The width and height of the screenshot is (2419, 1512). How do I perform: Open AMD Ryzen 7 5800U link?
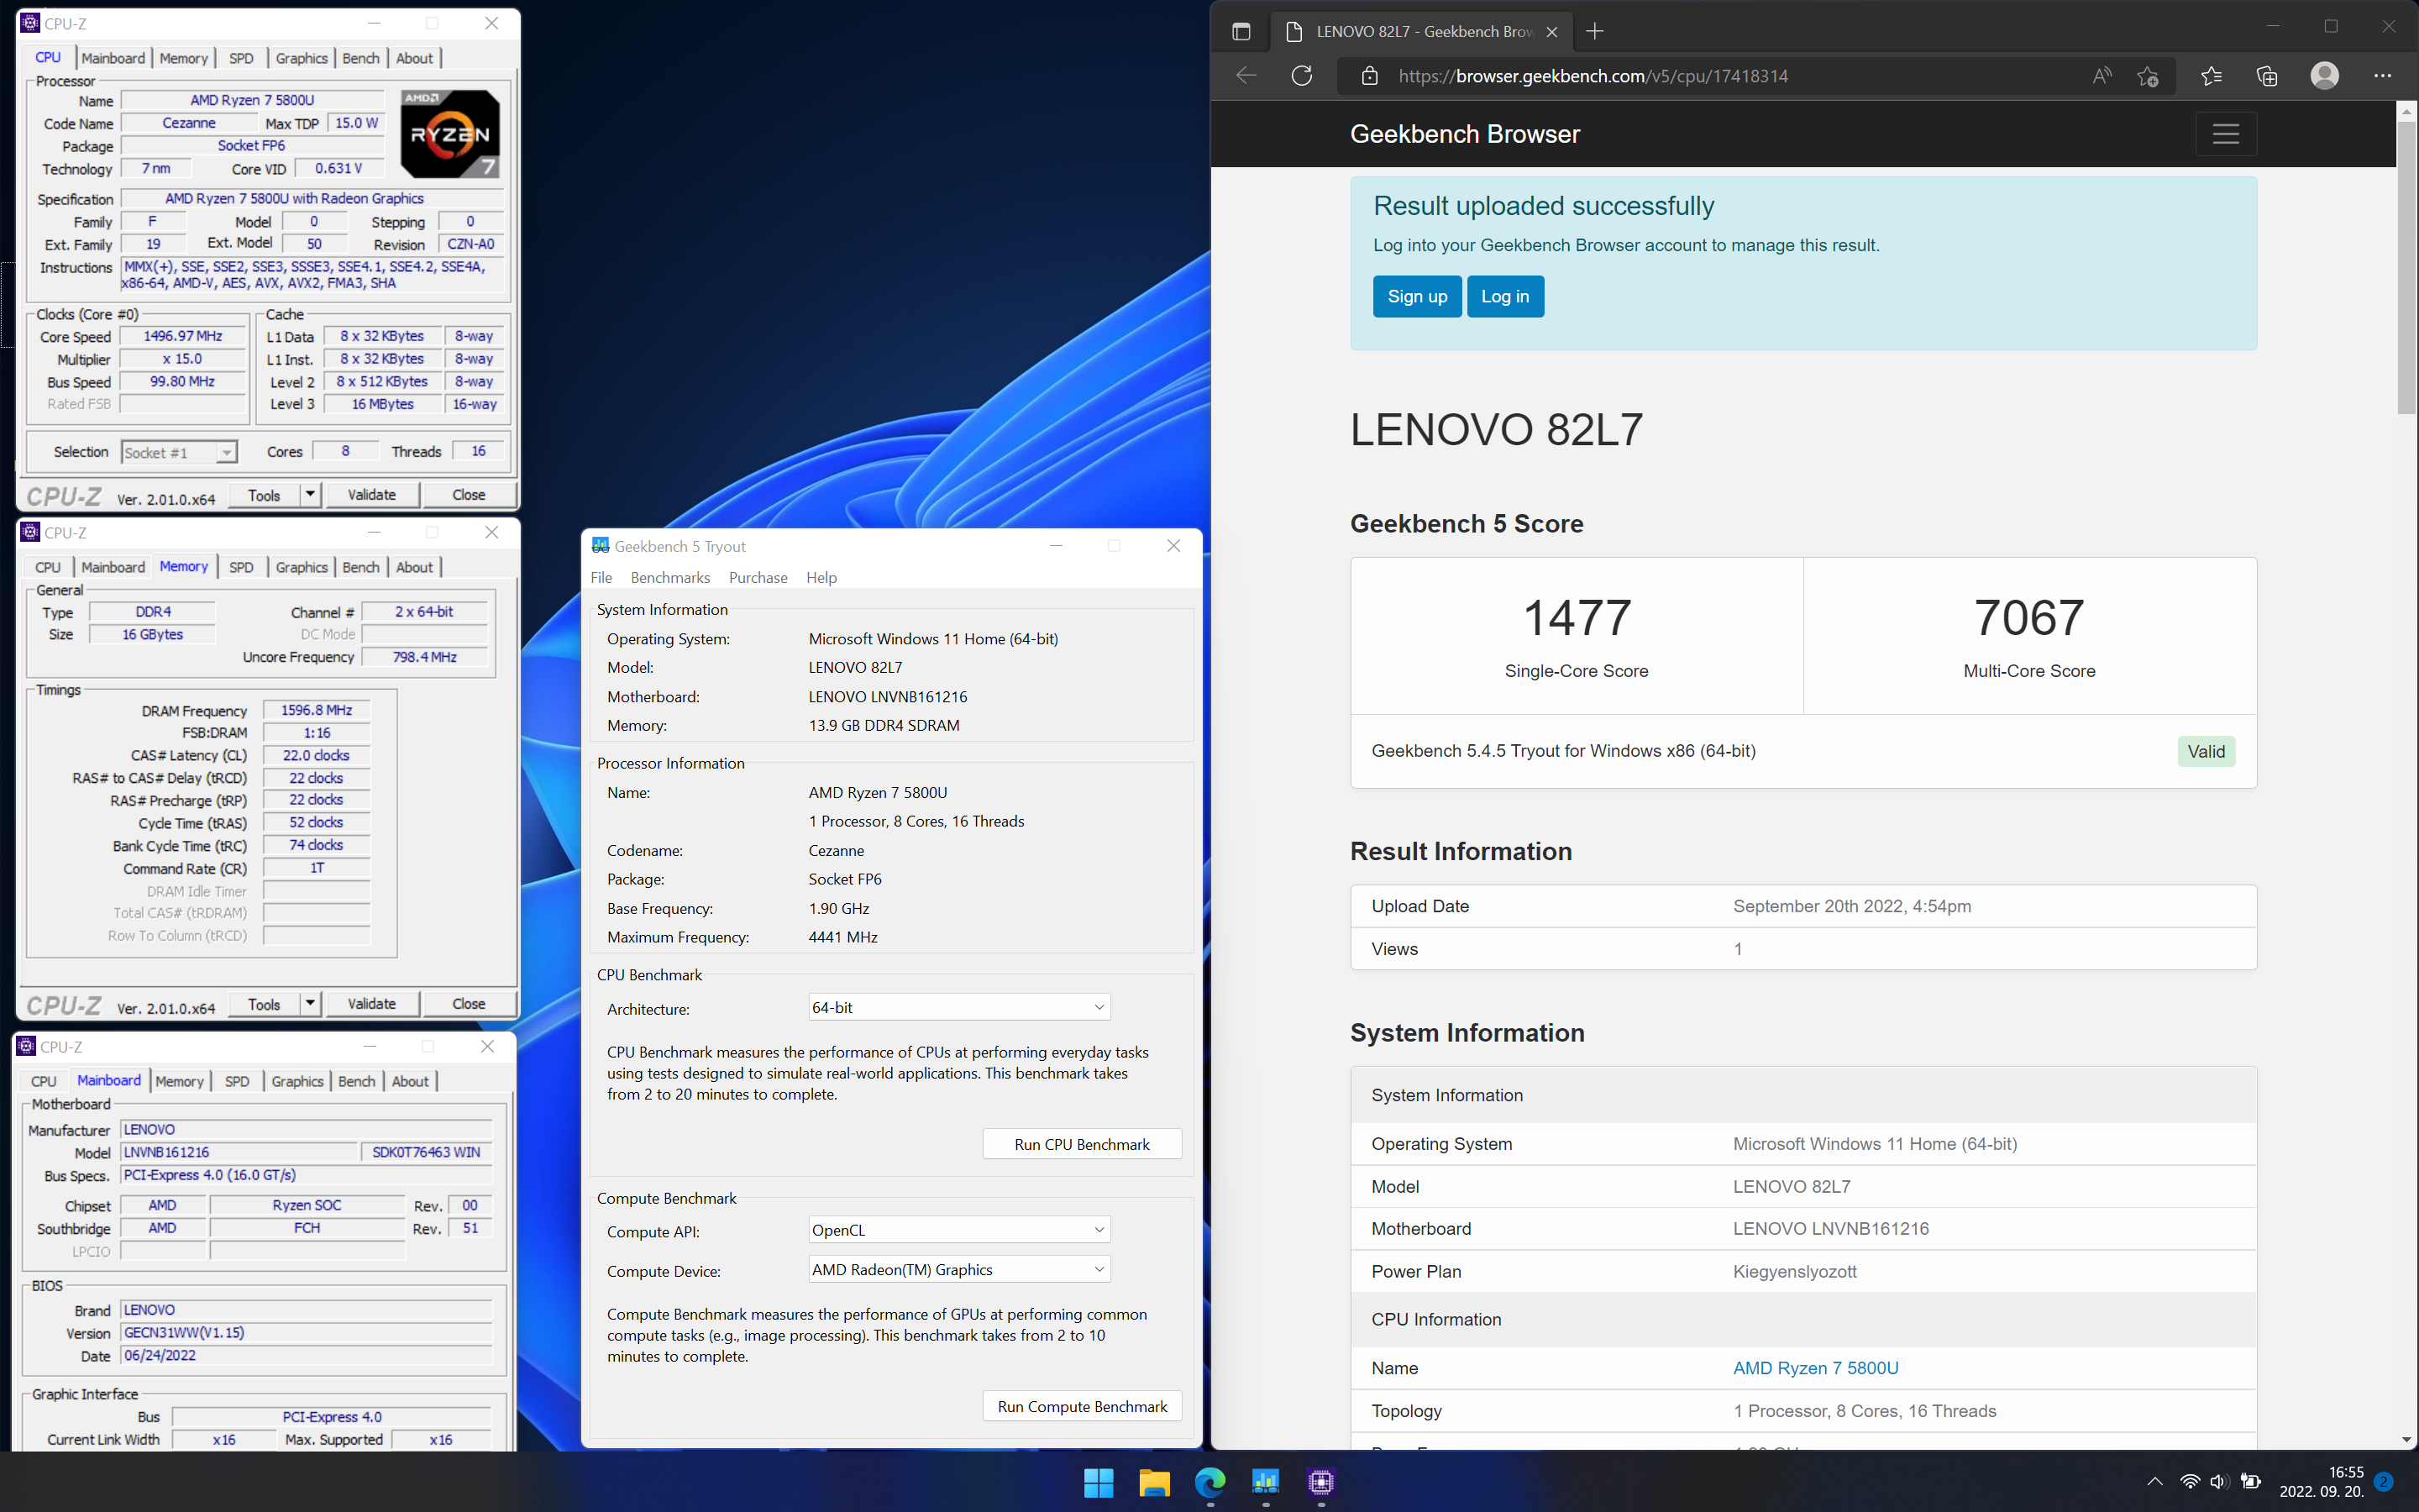coord(1815,1368)
